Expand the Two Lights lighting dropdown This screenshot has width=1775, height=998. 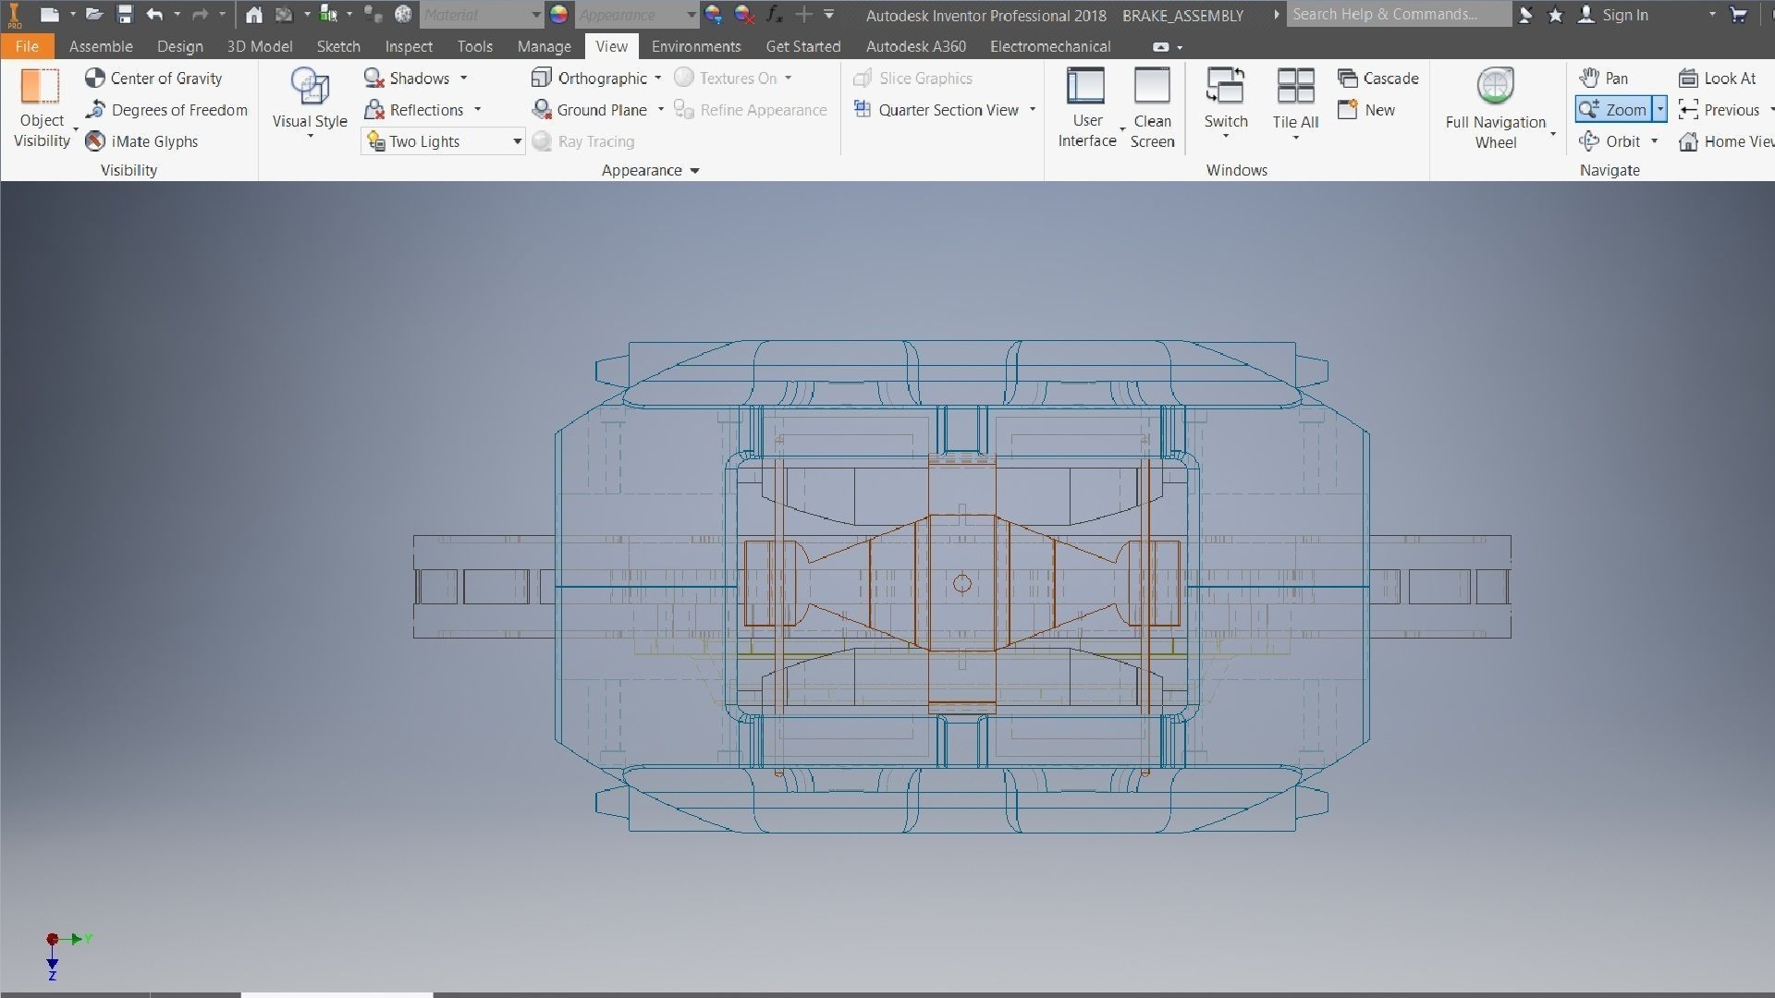517,141
